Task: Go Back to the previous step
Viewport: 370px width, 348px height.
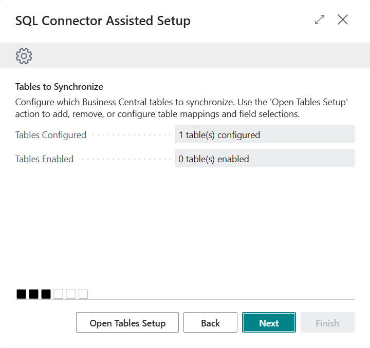Action: 210,322
